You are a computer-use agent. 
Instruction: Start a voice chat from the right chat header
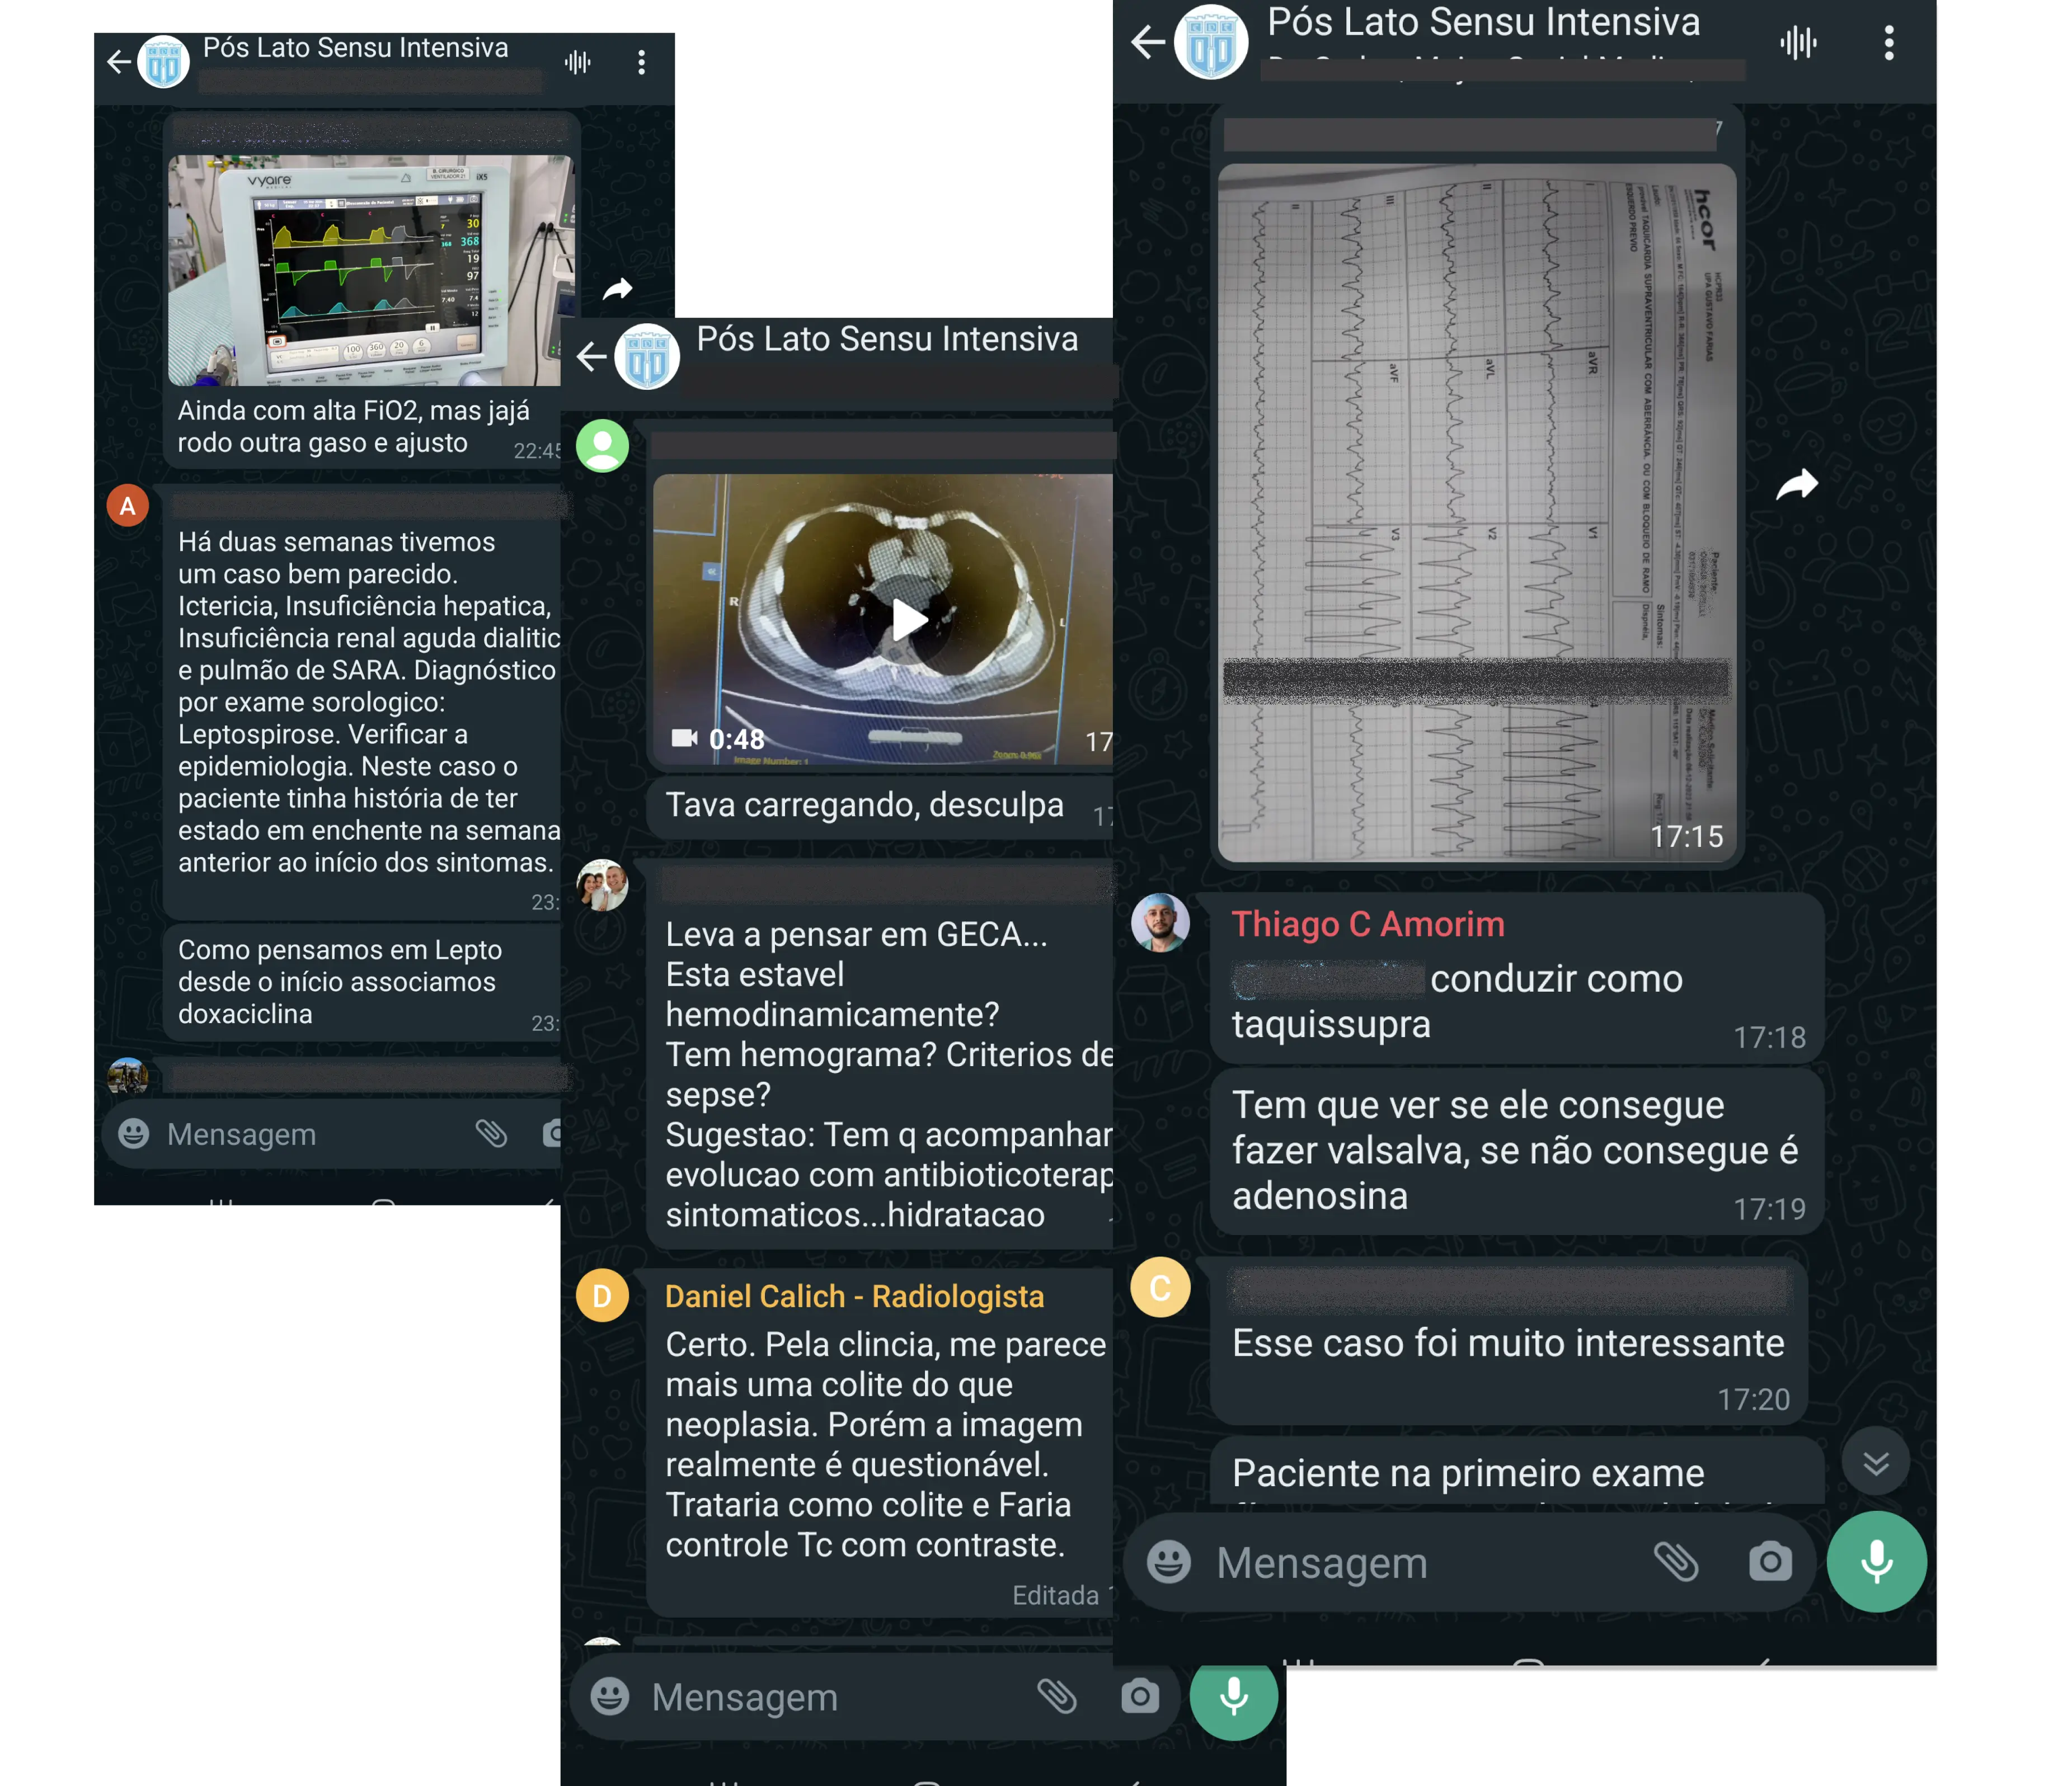[1798, 43]
